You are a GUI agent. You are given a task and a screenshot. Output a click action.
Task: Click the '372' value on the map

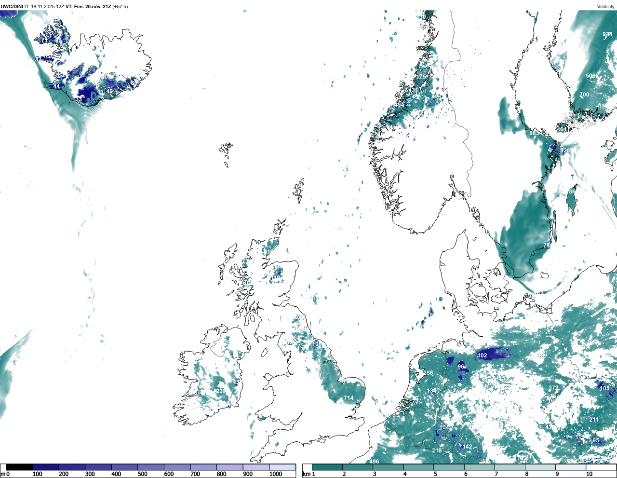(x=553, y=388)
